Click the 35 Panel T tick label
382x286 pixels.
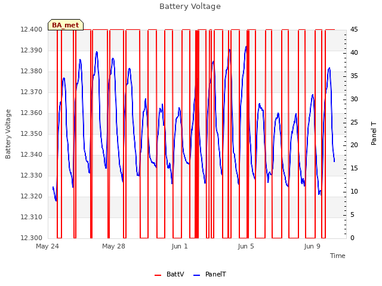(354, 76)
